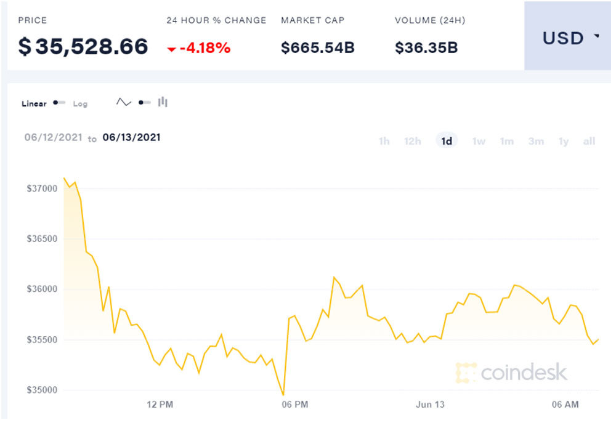Select the 1d time range
Image resolution: width=616 pixels, height=428 pixels.
click(447, 141)
